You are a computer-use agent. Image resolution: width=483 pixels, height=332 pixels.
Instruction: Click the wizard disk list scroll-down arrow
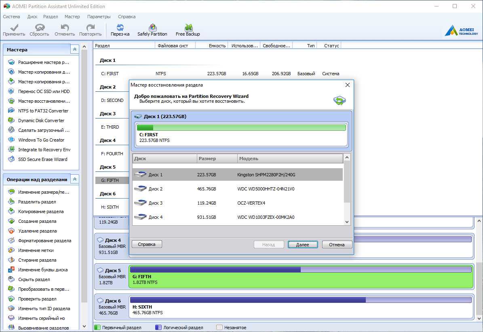tap(347, 222)
